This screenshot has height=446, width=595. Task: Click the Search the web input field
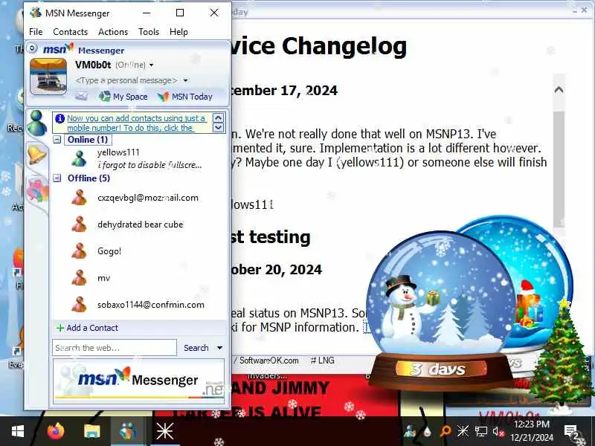(115, 347)
